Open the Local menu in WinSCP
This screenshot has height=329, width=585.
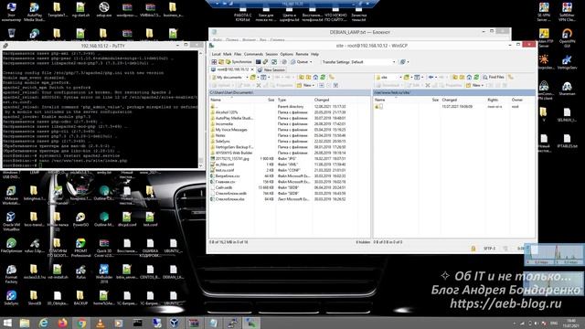pos(216,55)
